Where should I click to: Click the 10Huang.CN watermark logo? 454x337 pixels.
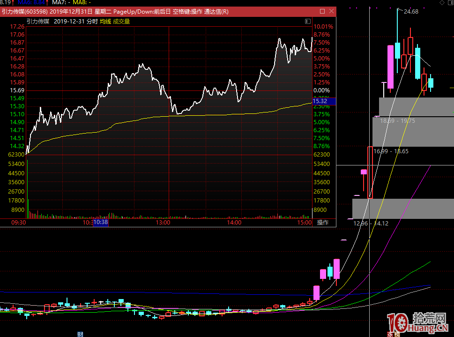point(417,322)
